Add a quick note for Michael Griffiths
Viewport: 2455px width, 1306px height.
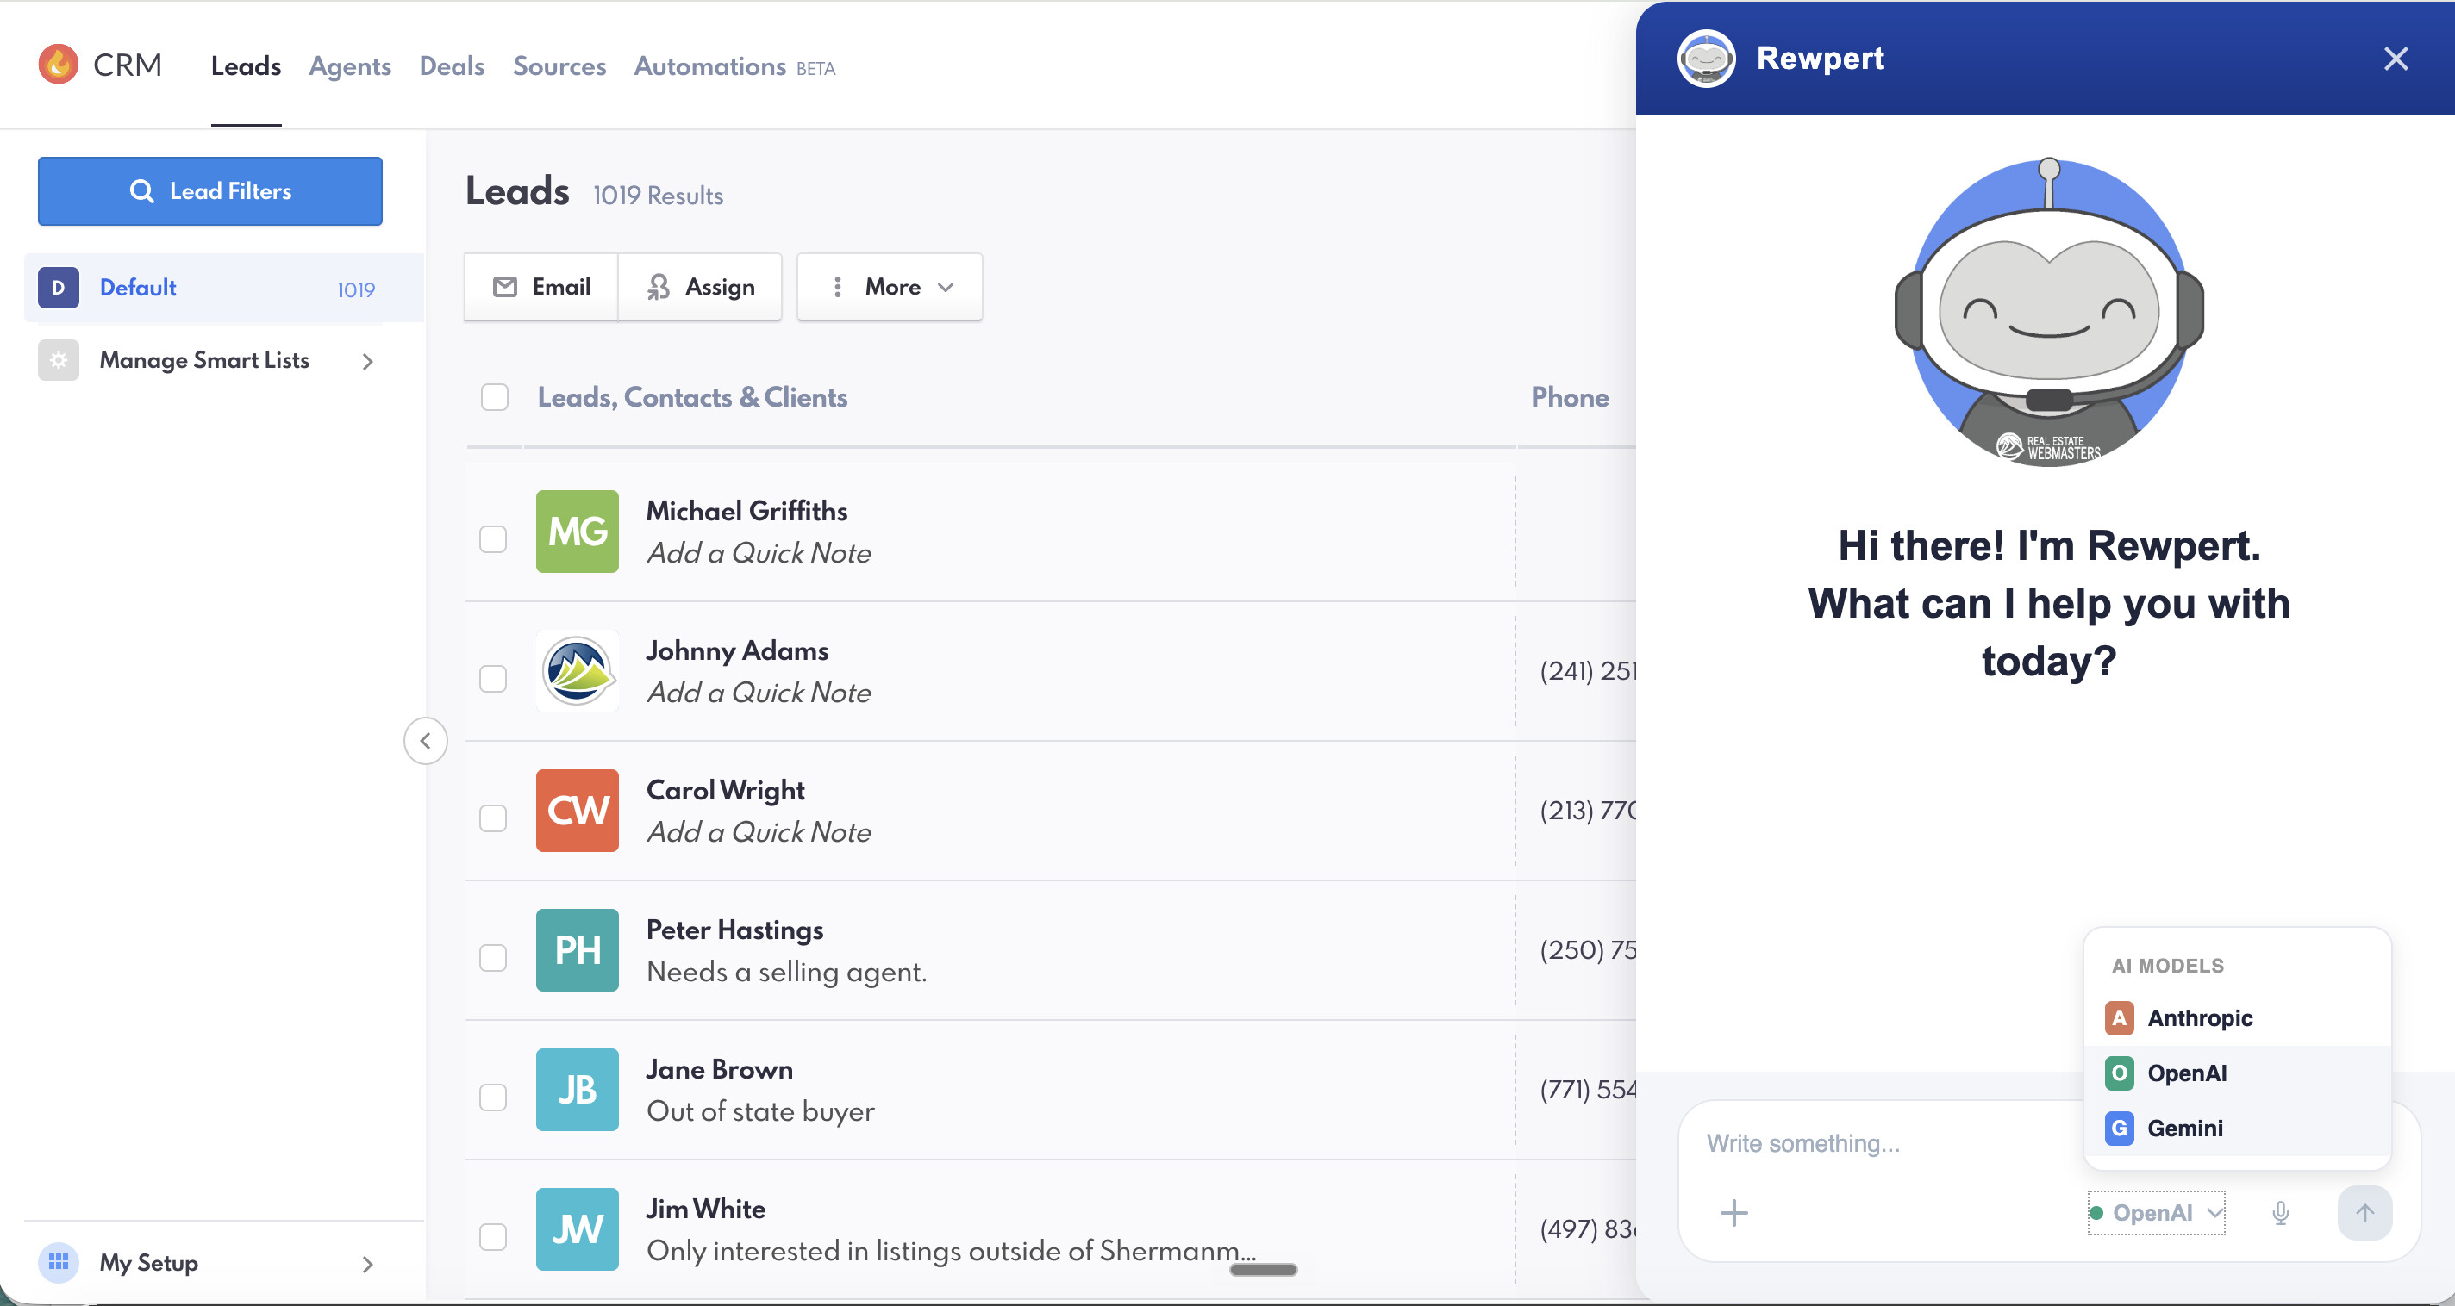coord(759,552)
